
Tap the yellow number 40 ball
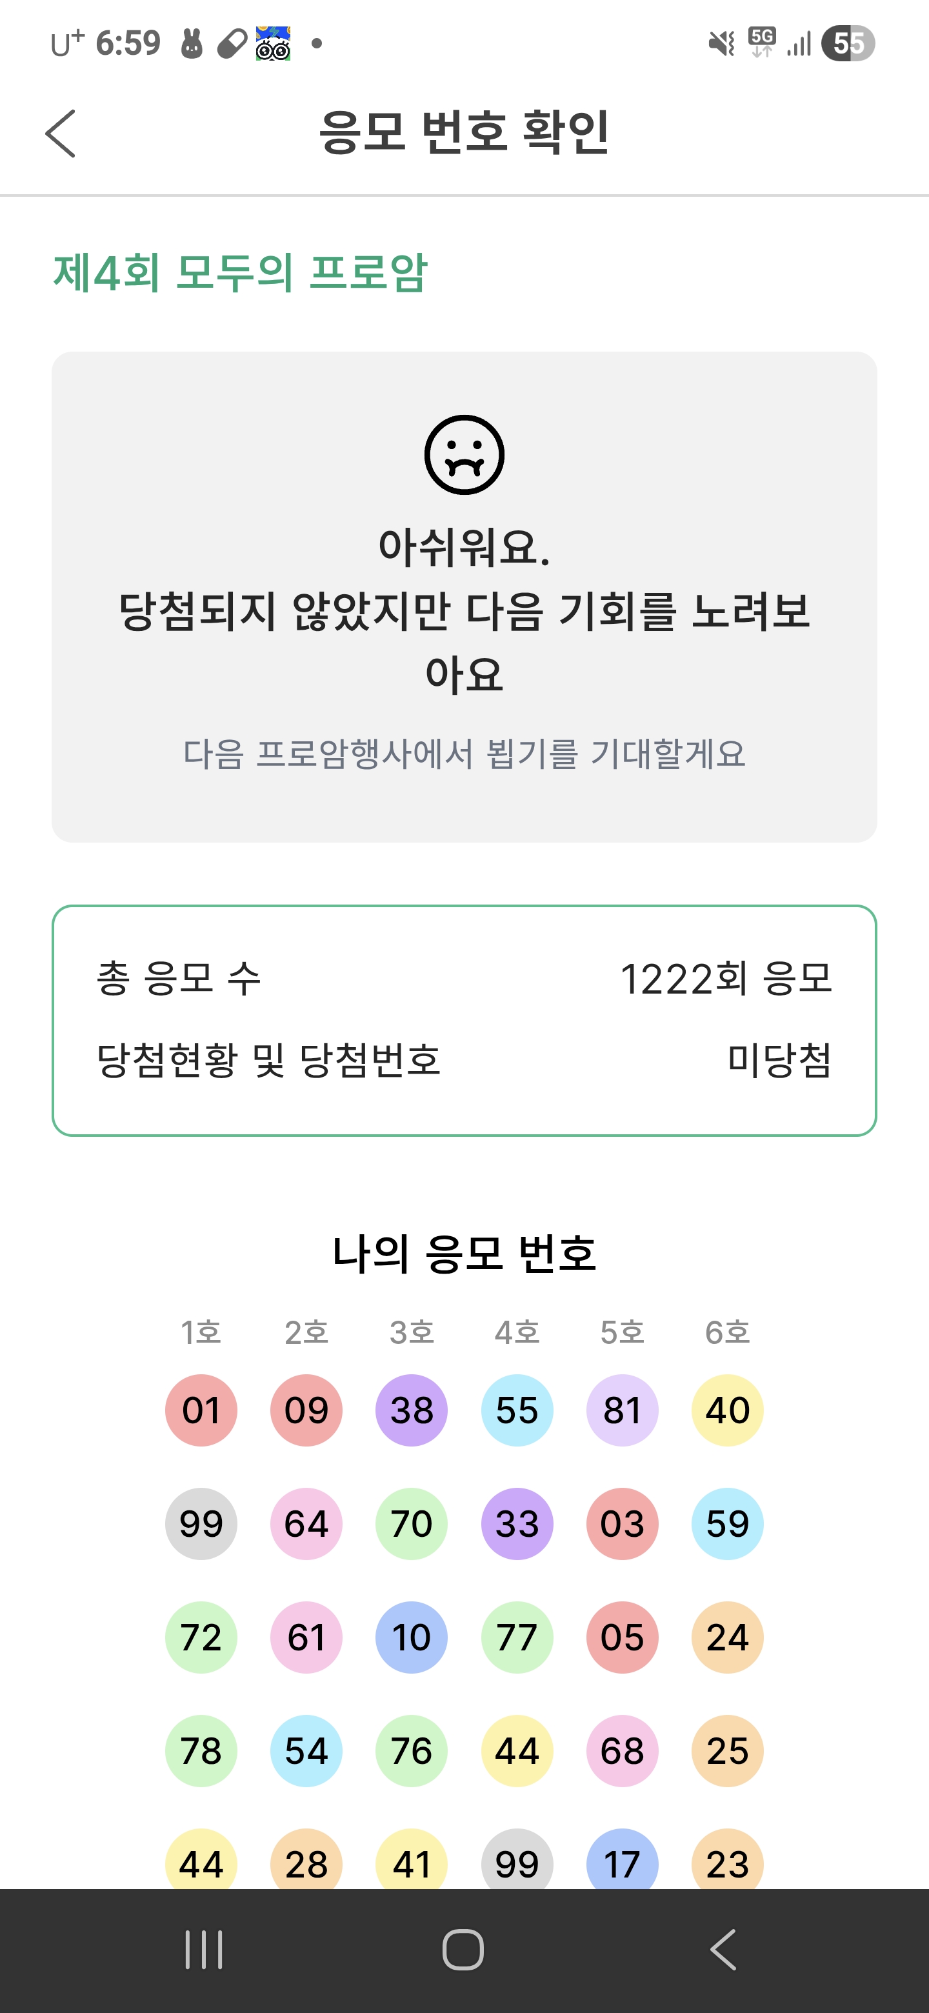[x=728, y=1410]
